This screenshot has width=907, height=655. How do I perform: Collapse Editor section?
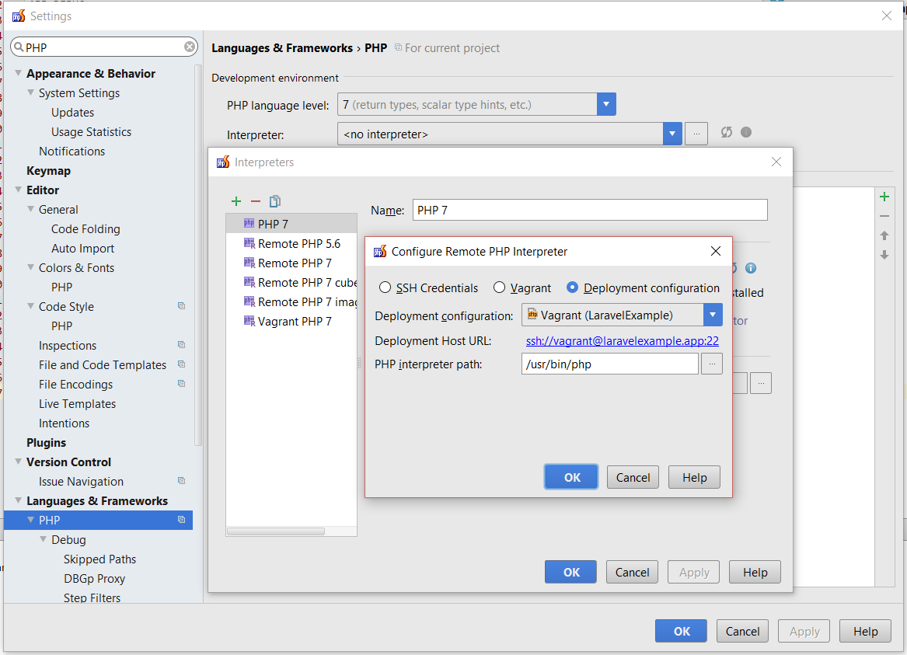click(x=19, y=190)
